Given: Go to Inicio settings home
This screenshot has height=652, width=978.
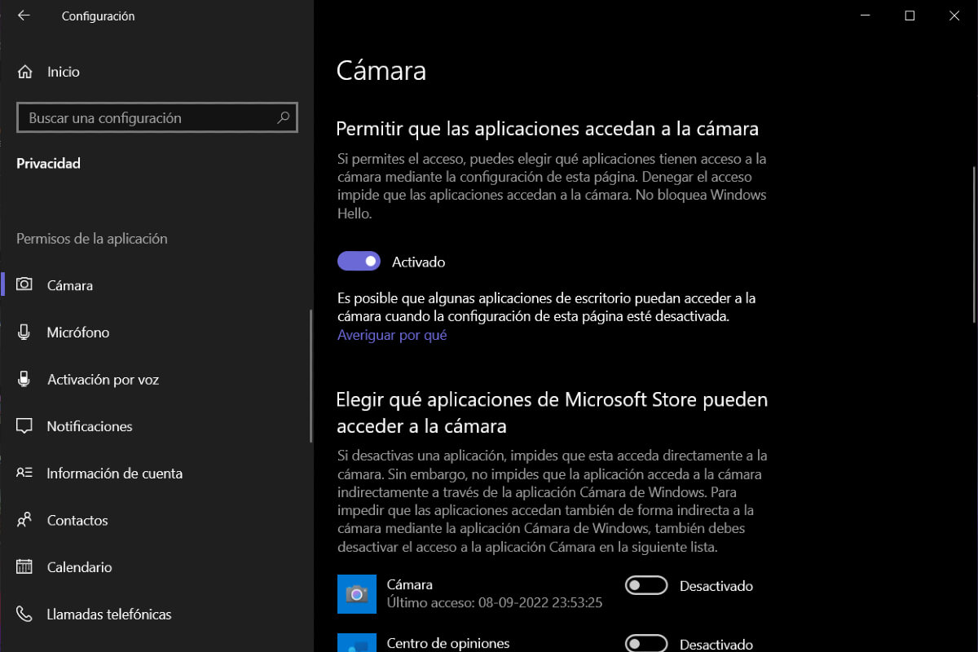Looking at the screenshot, I should [x=64, y=72].
